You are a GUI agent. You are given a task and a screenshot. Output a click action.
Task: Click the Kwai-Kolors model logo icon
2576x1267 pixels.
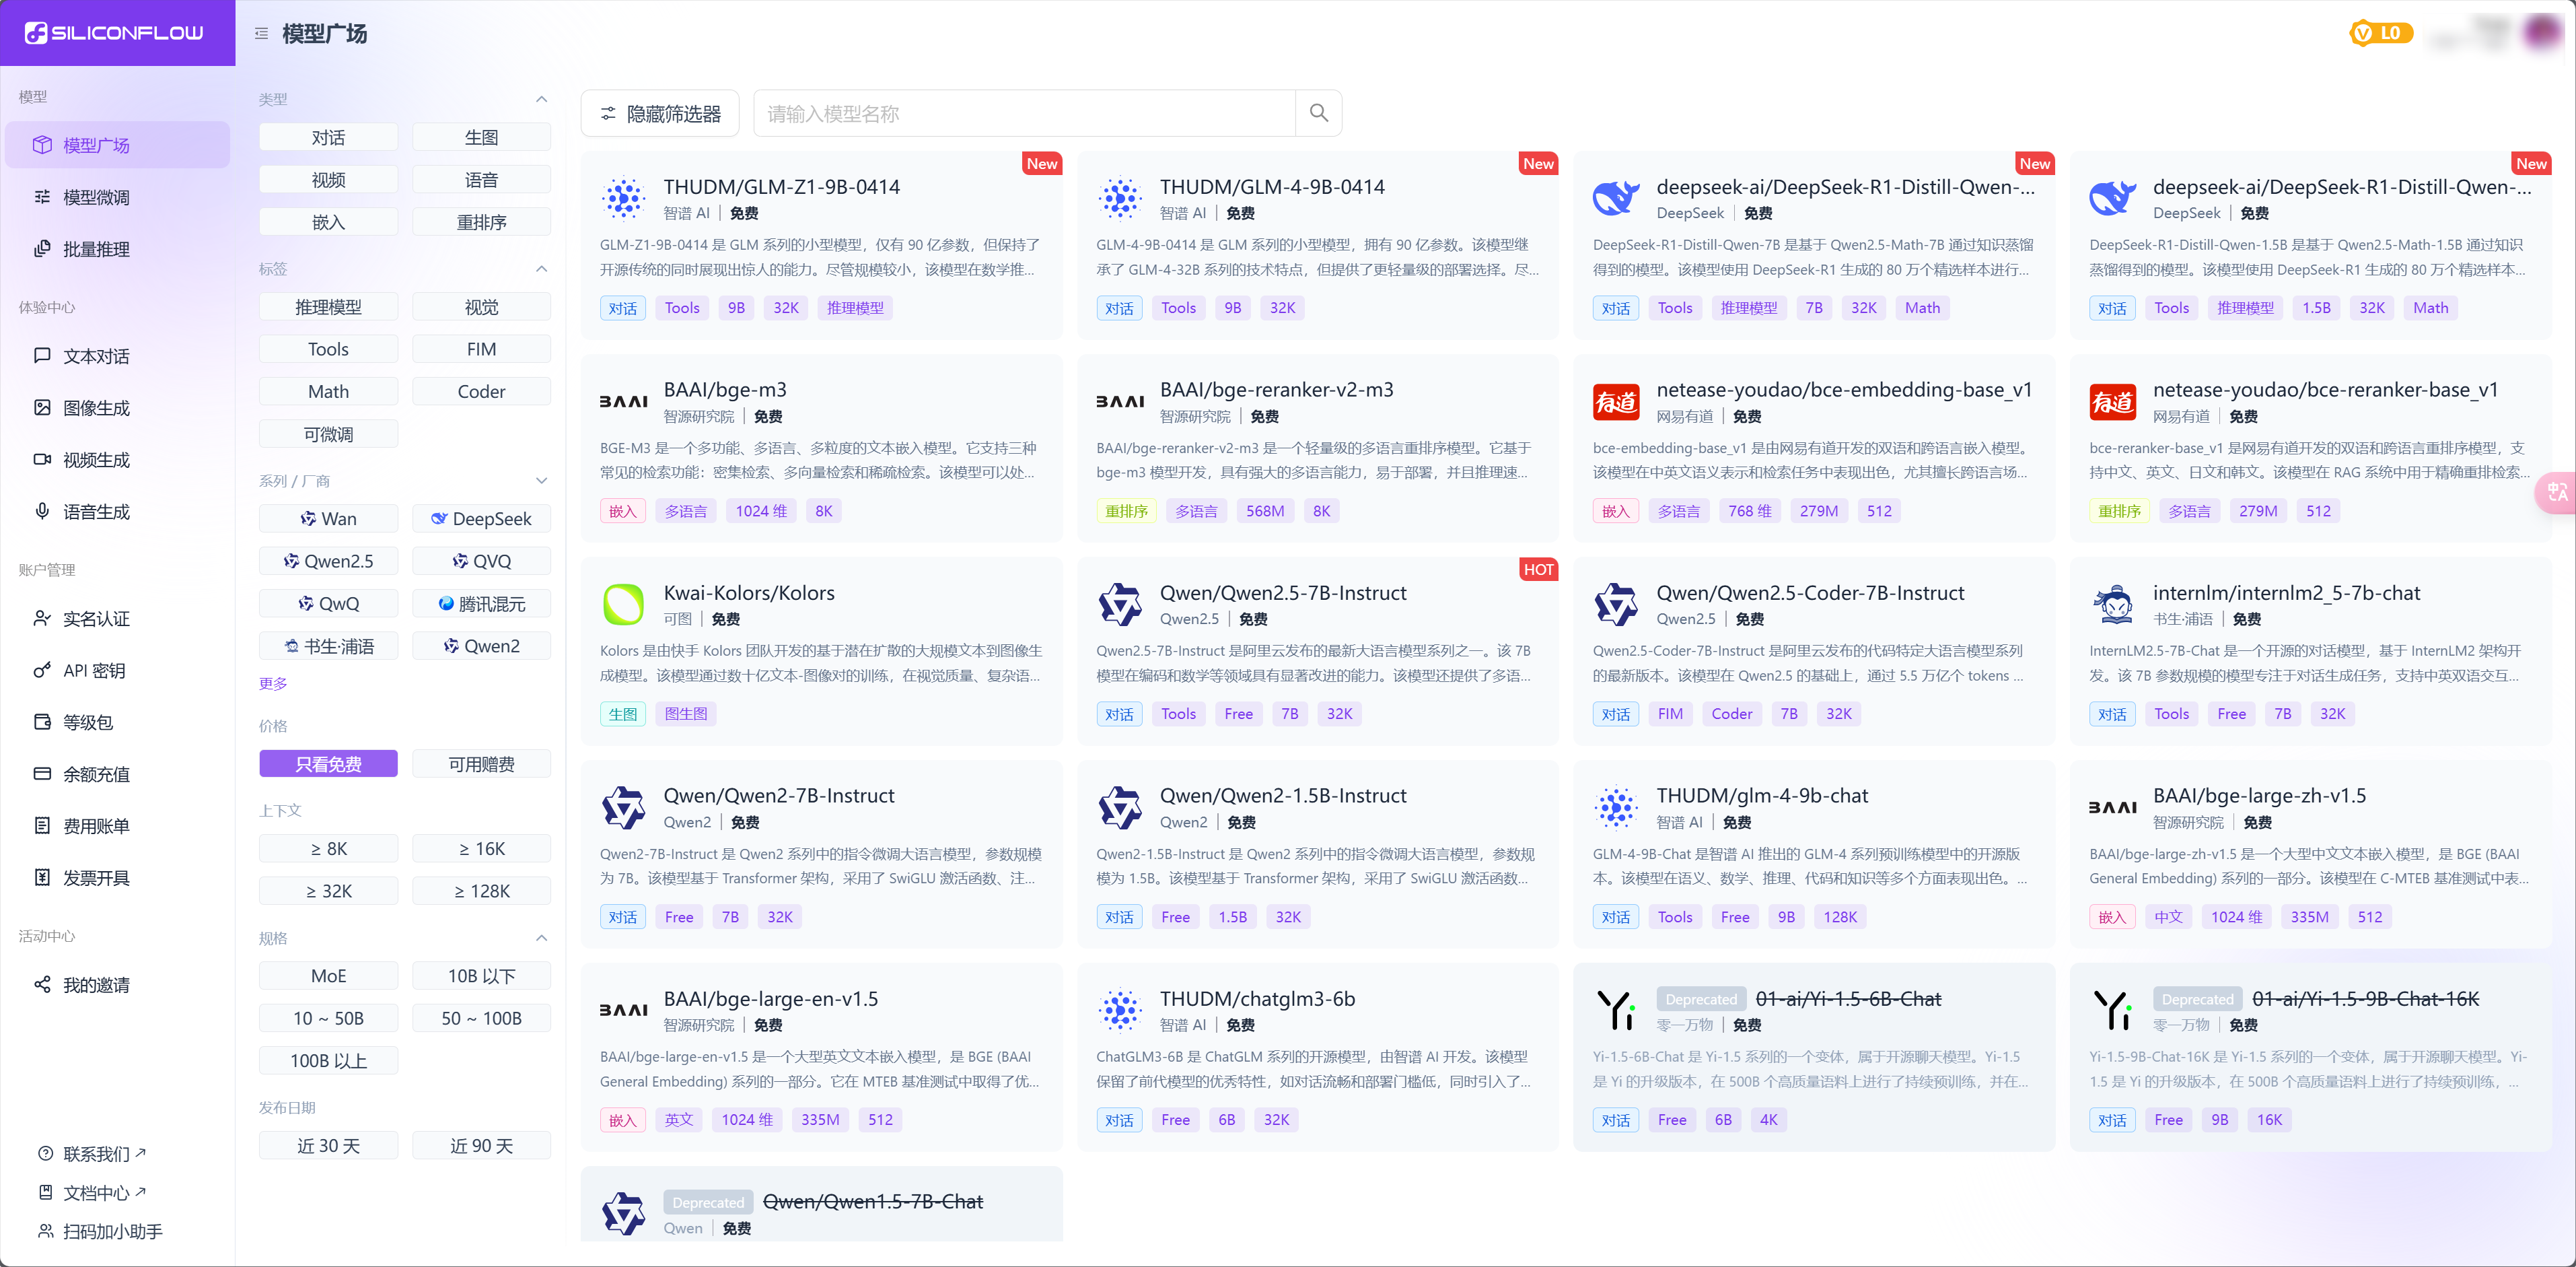click(x=623, y=605)
